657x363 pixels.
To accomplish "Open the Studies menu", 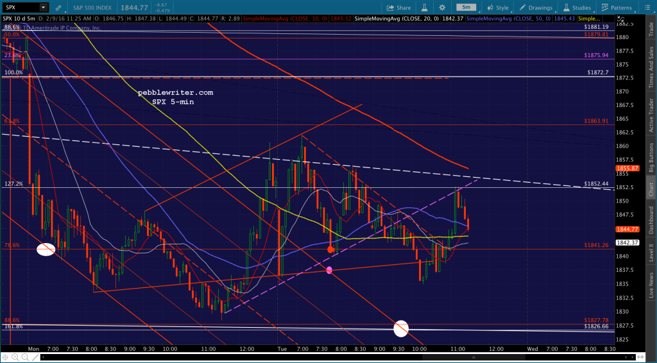I will click(577, 8).
